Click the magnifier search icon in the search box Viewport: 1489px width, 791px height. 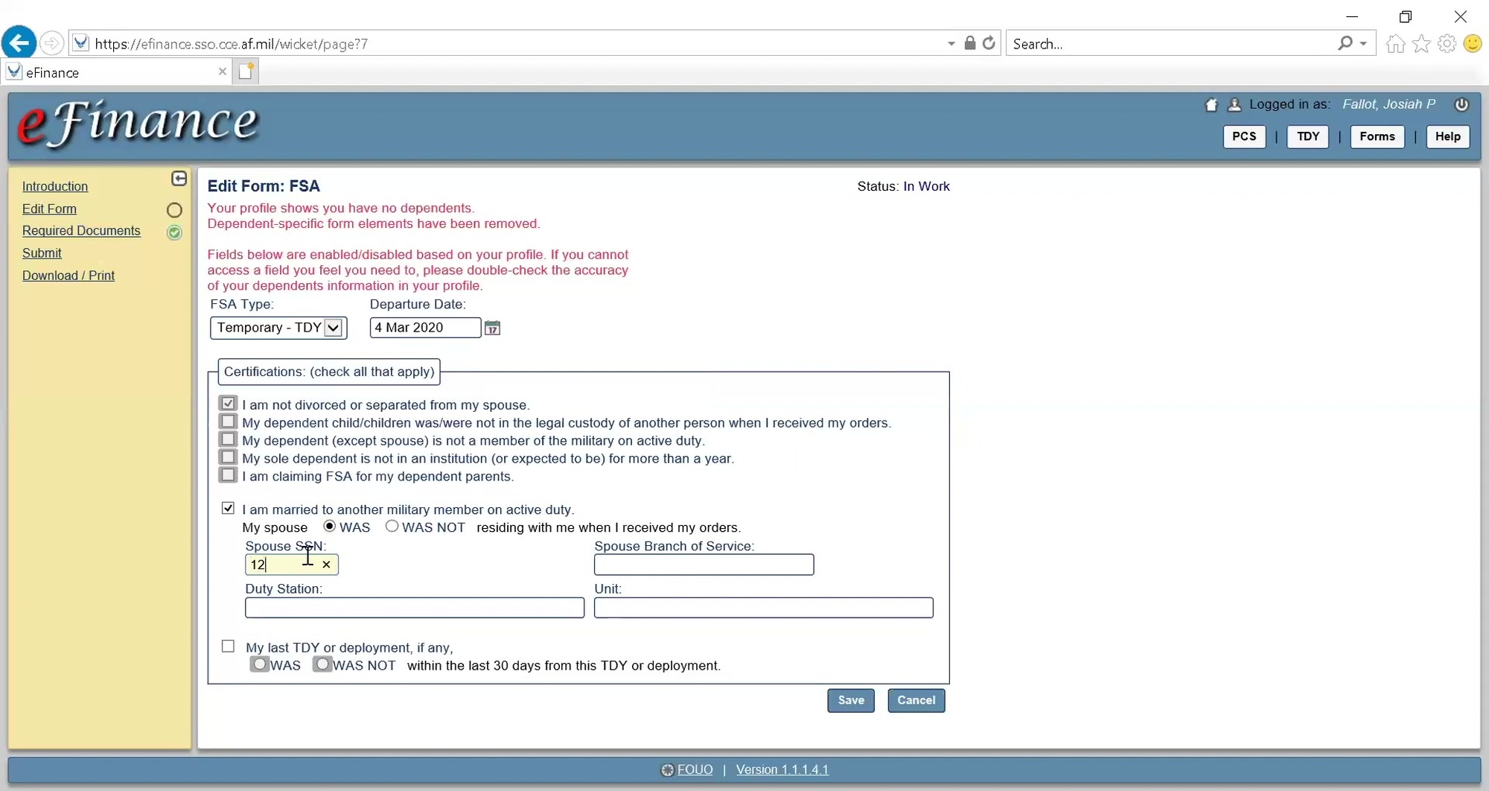[1345, 43]
